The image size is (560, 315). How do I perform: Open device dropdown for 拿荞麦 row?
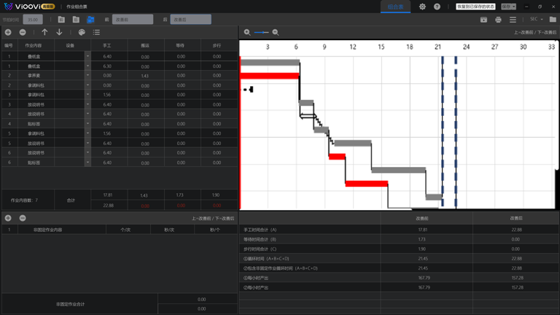point(87,76)
